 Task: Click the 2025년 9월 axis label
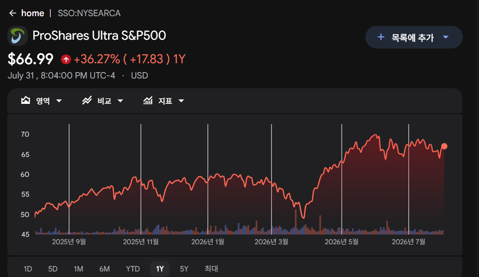coord(69,242)
